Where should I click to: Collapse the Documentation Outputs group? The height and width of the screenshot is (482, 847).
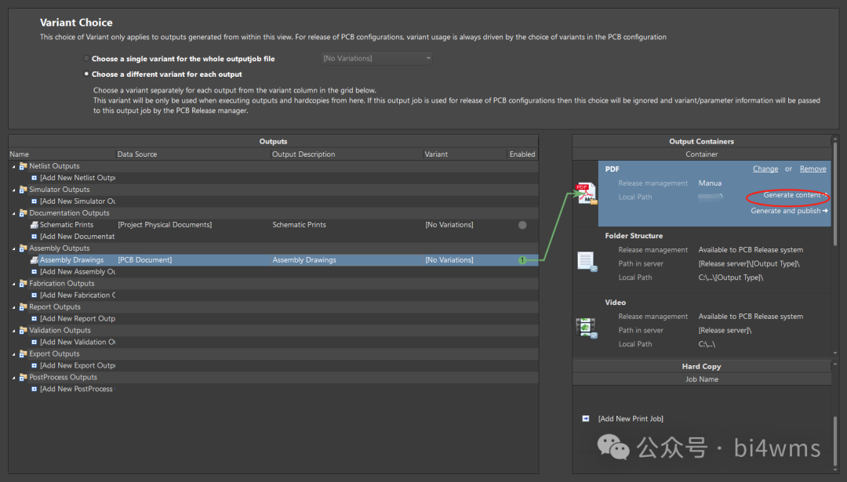[13, 213]
